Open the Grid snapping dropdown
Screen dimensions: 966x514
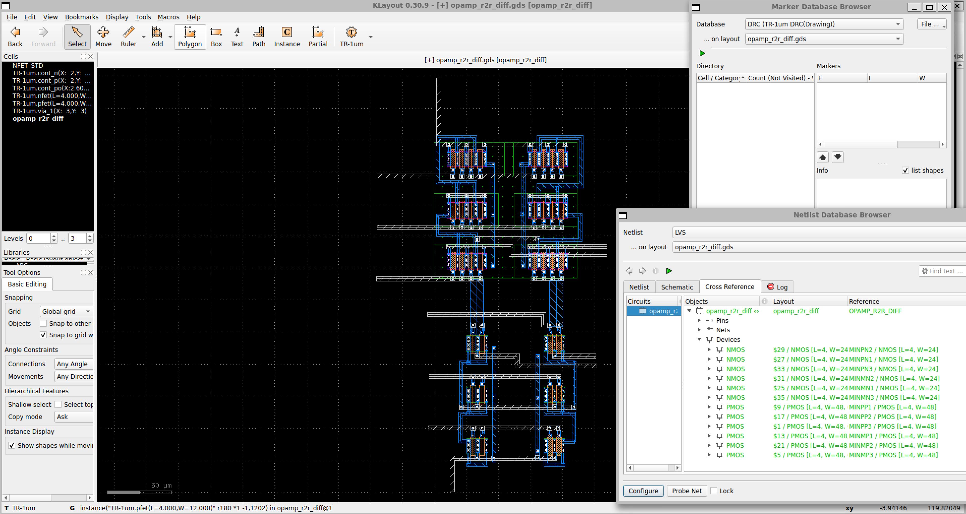[66, 311]
